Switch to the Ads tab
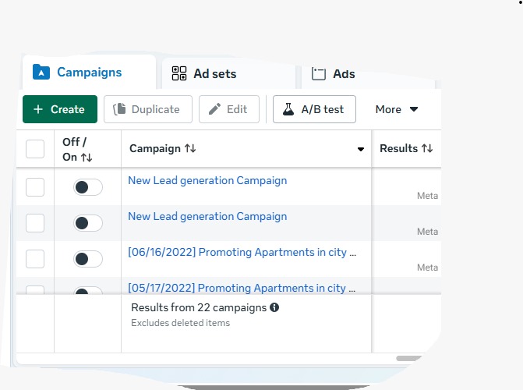Viewport: 523px width, 390px height. click(x=343, y=74)
